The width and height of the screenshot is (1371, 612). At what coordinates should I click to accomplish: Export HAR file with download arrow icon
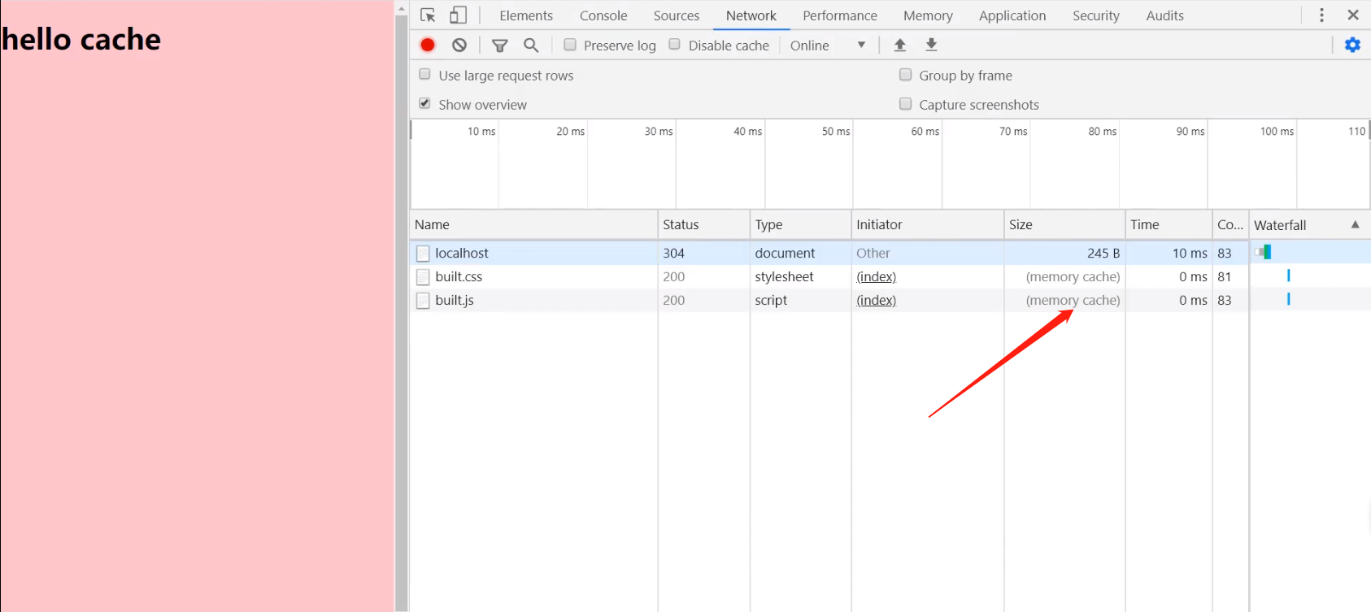point(932,45)
